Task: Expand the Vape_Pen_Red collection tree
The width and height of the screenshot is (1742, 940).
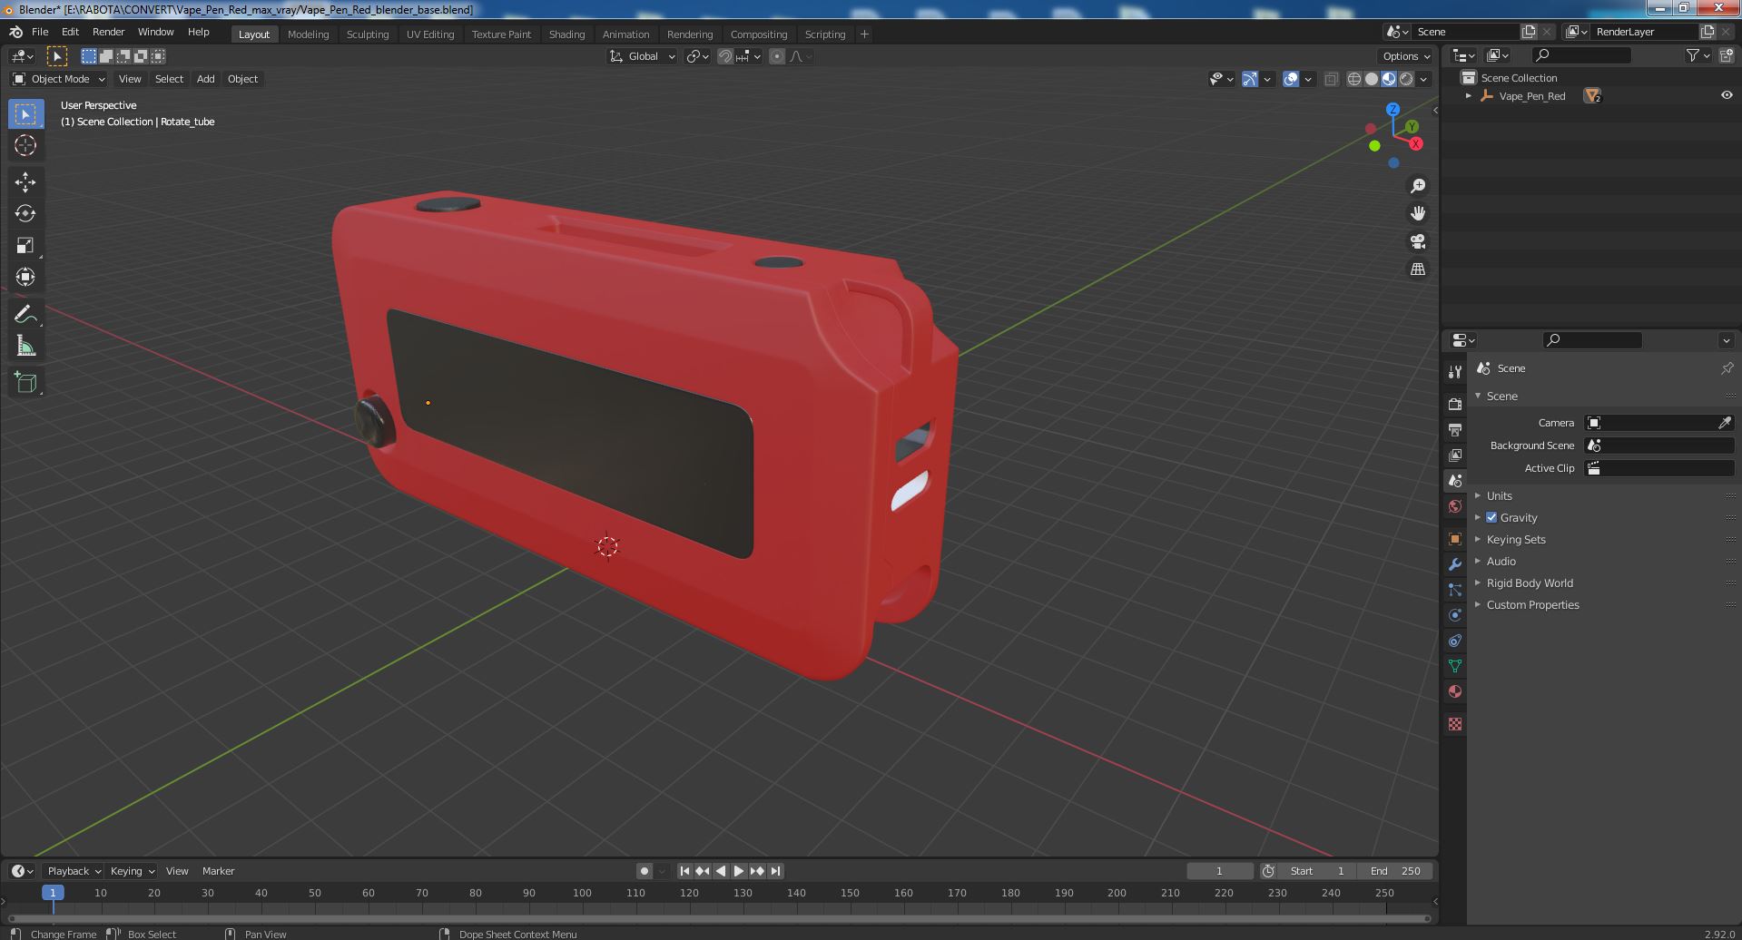Action: tap(1469, 96)
